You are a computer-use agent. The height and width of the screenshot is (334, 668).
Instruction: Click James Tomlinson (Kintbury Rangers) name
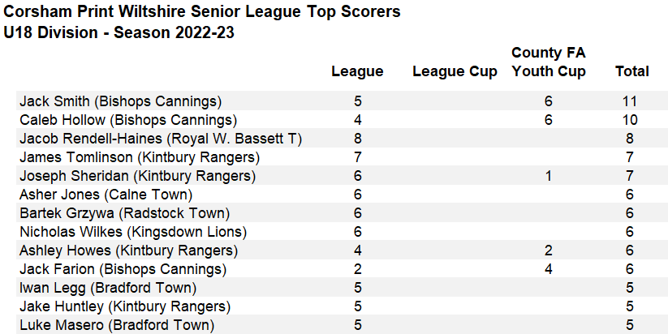pos(140,157)
